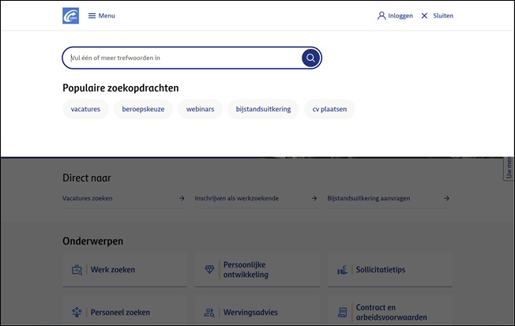Click the Populaire zoekopdrachten heading
The height and width of the screenshot is (326, 515).
coord(121,88)
